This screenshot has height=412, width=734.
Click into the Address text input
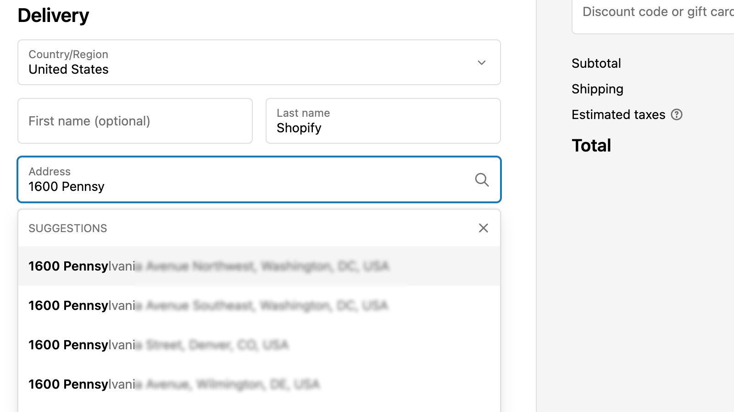(243, 187)
